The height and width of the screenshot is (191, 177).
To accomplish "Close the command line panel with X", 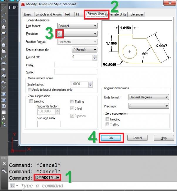I will (4, 164).
